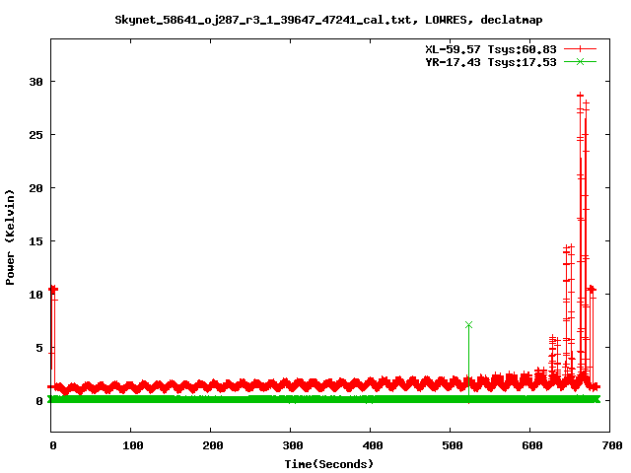
Task: Select the XL-59.57 Tsys:60.83 legend label
Action: point(491,49)
